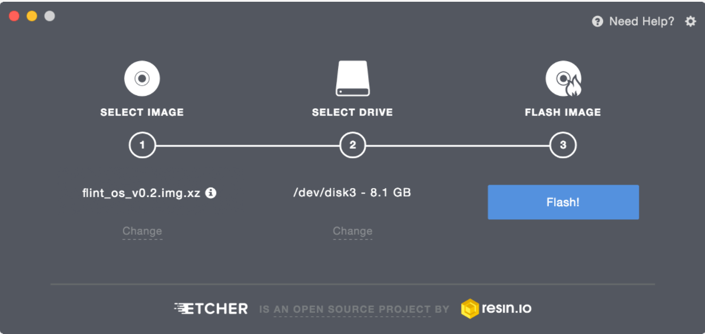
Task: Click step 2 circle marker
Action: point(352,145)
